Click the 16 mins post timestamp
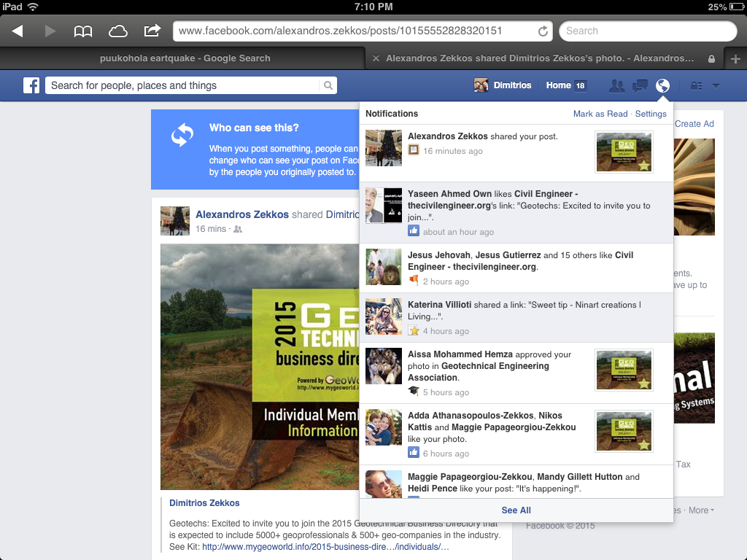 point(211,229)
